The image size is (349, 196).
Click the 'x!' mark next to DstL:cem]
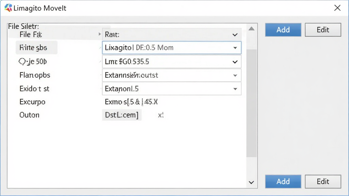161,115
